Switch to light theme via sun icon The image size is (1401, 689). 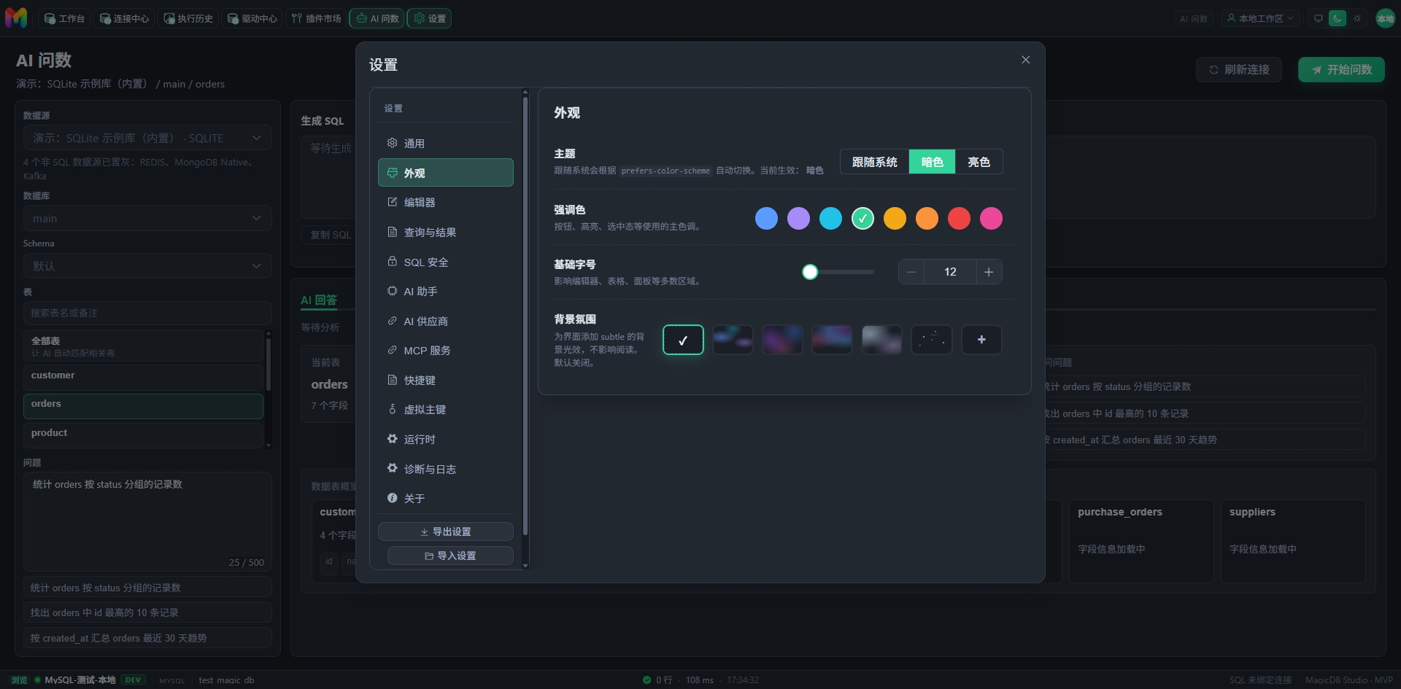pyautogui.click(x=1357, y=18)
